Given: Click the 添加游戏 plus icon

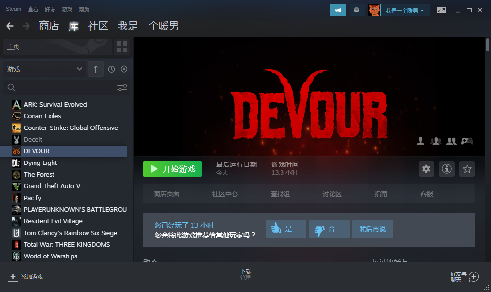Looking at the screenshot, I should (x=13, y=276).
